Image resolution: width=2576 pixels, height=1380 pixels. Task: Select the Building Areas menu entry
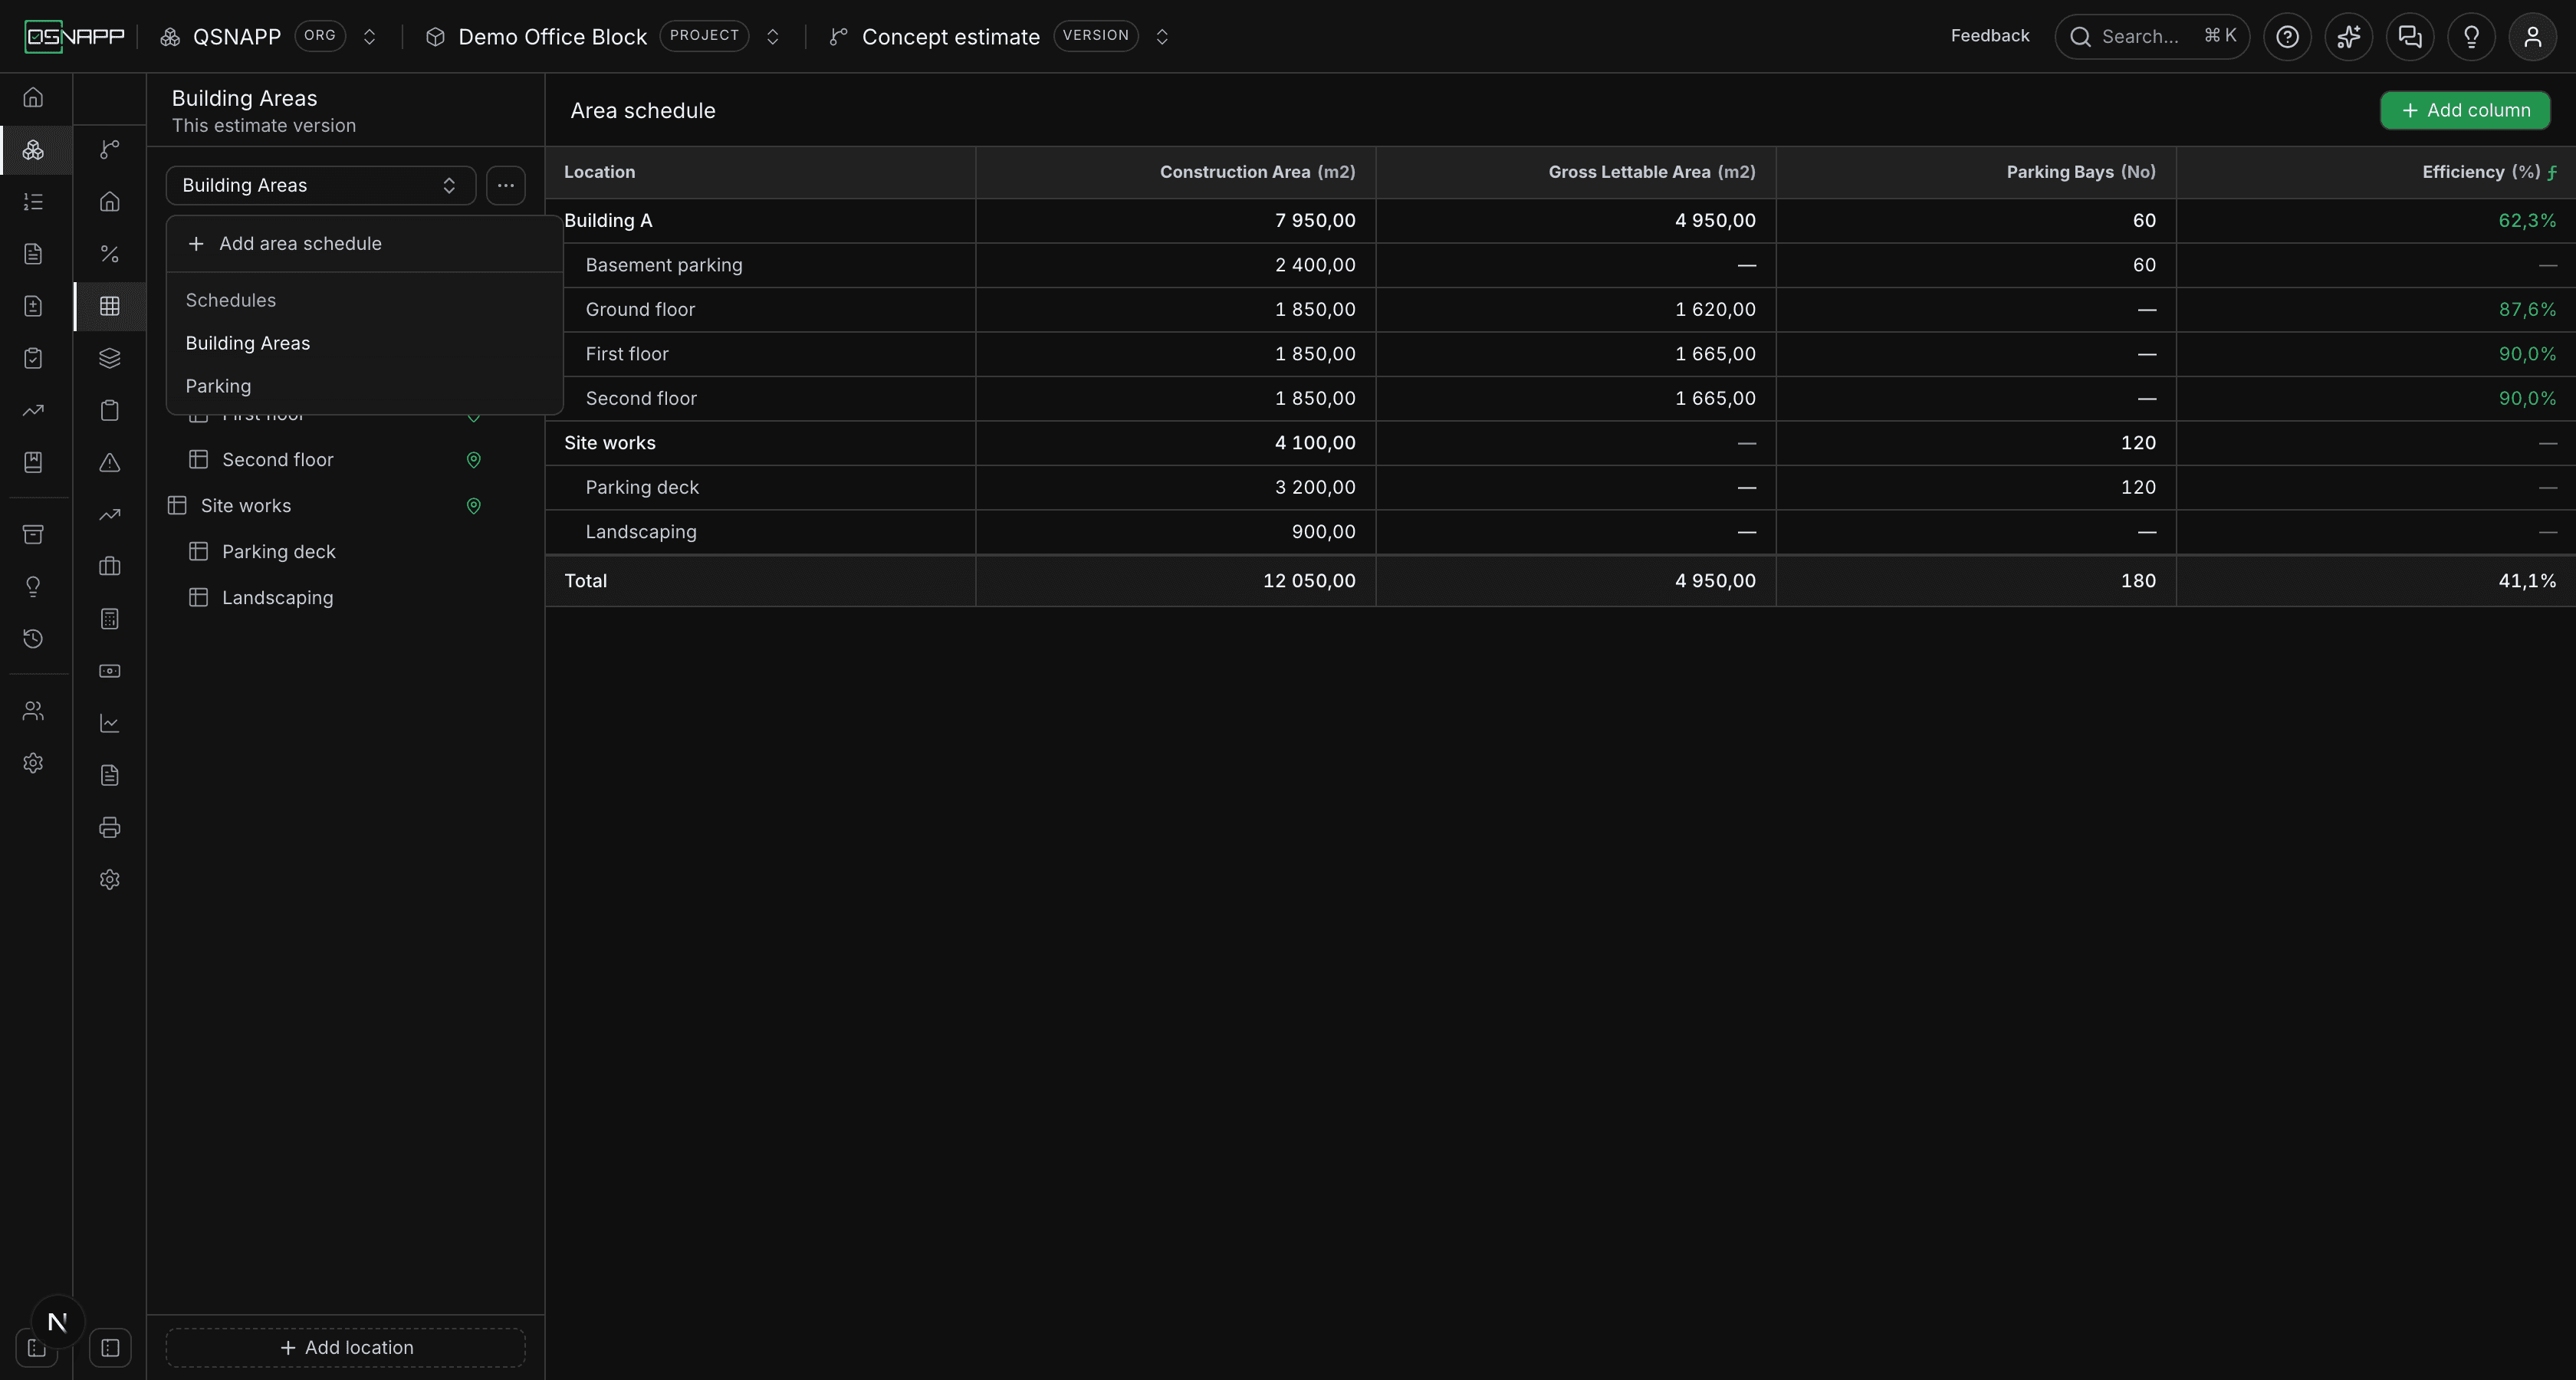click(x=364, y=343)
